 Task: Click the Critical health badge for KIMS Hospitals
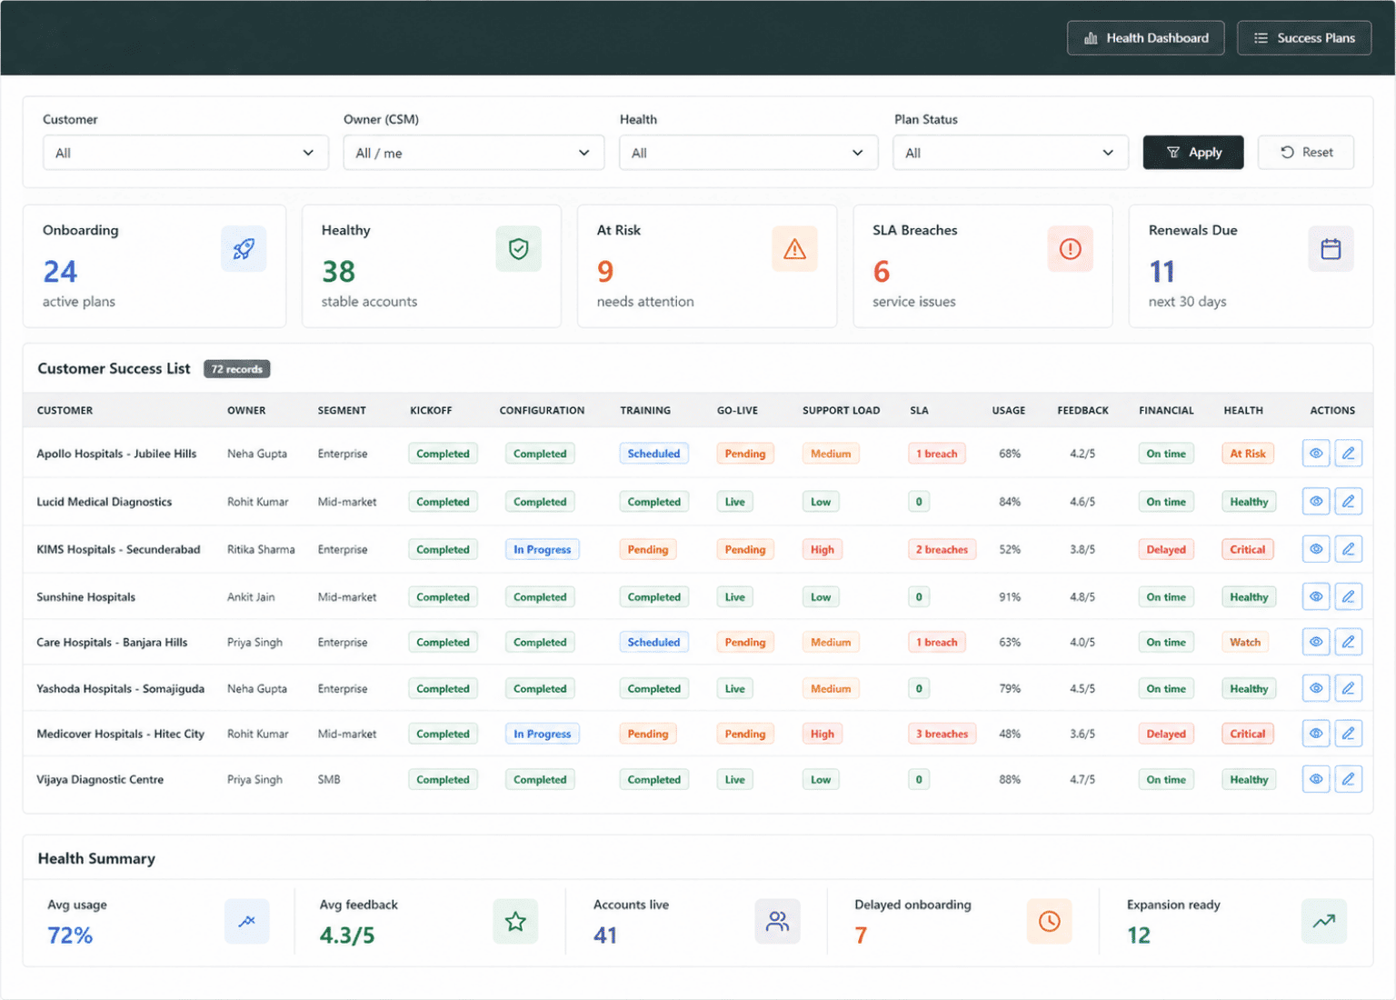pos(1248,549)
